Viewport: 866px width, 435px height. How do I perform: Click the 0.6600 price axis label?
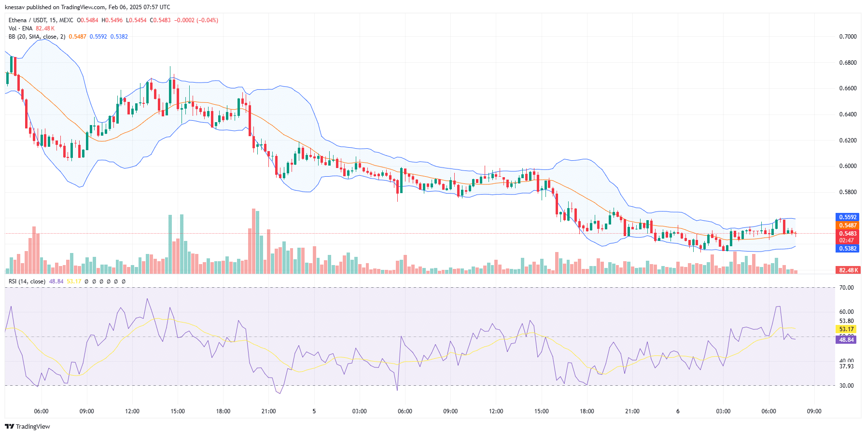pos(848,88)
